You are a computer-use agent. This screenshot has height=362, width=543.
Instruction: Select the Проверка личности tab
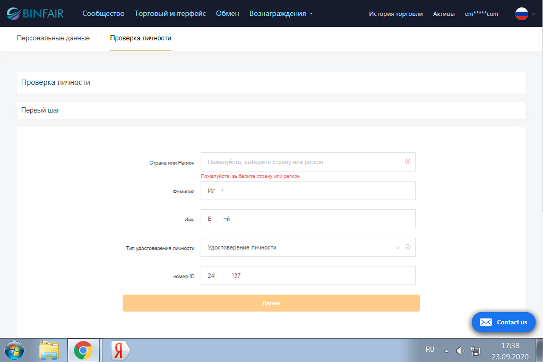(x=140, y=38)
